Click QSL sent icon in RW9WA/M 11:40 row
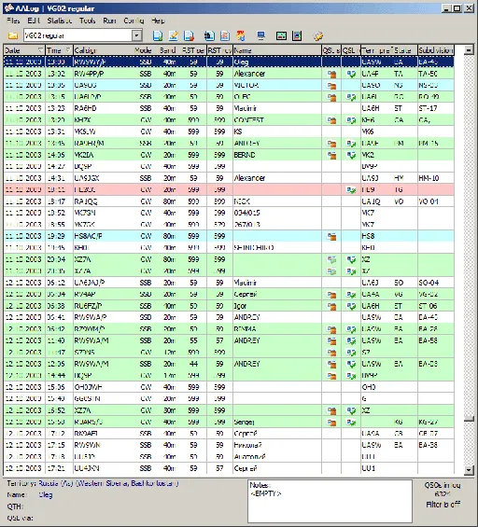Image resolution: width=478 pixels, height=527 pixels. (x=331, y=341)
